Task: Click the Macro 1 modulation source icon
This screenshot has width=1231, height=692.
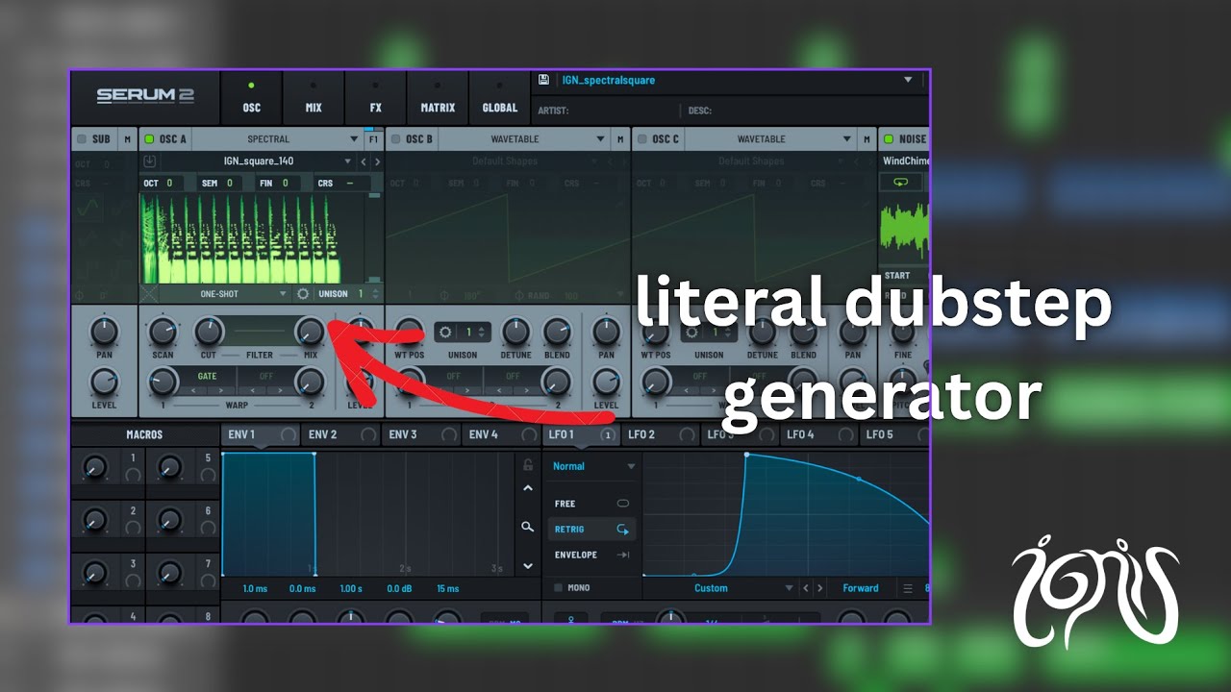Action: pos(133,475)
